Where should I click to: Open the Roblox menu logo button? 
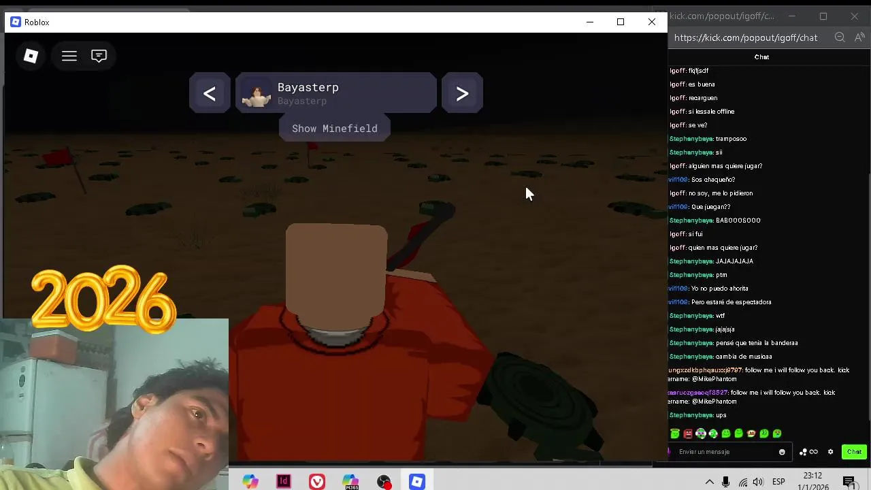(31, 56)
